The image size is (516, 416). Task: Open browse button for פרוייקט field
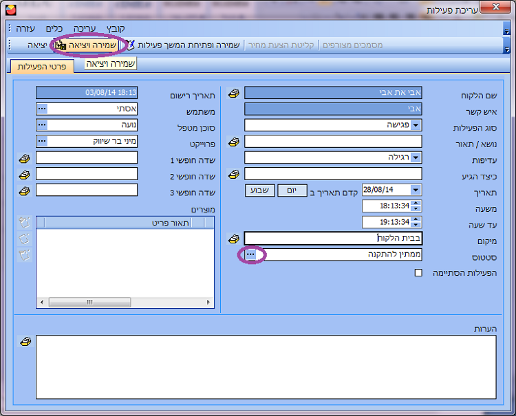[42, 141]
